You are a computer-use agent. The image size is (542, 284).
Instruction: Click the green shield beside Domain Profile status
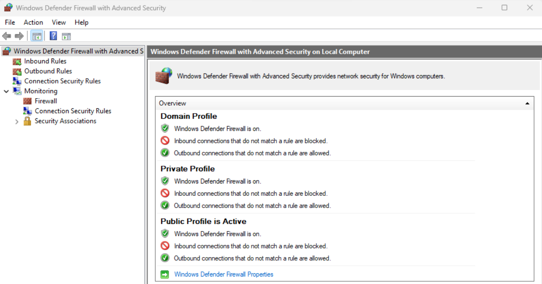pos(165,128)
